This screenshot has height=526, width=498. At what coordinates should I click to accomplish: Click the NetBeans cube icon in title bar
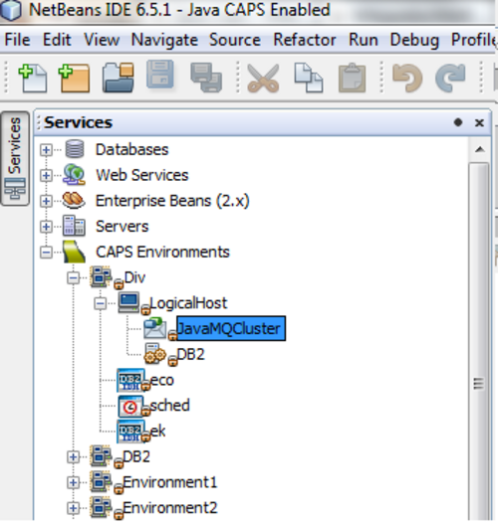tap(11, 10)
